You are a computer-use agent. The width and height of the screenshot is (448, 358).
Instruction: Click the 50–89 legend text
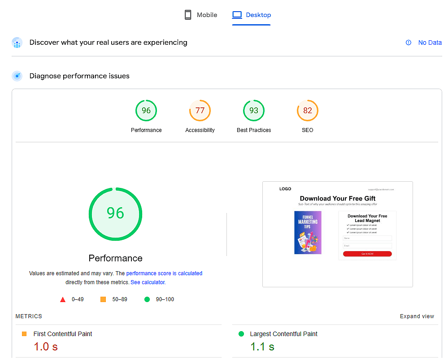(x=120, y=299)
